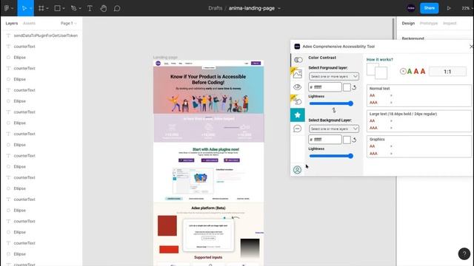Image resolution: width=474 pixels, height=266 pixels.
Task: Expand the file name dropdown arrow
Action: tap(279, 8)
